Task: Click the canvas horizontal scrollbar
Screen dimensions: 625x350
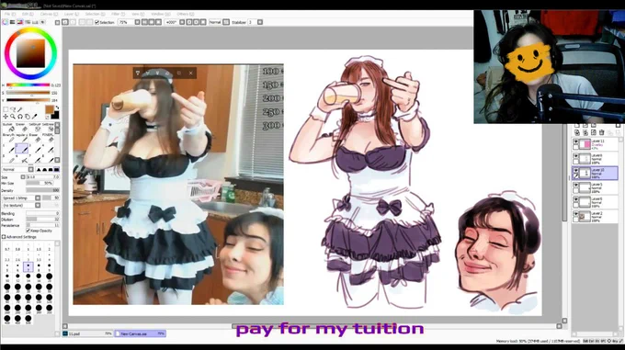Action: (312, 326)
